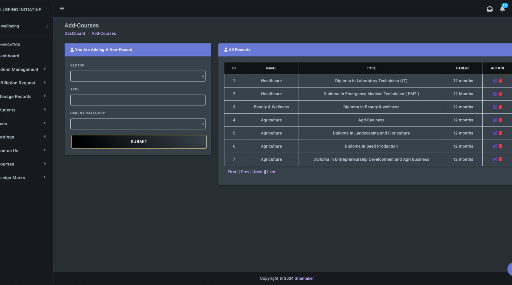Delete the Agri Business record
This screenshot has height=285, width=512.
click(x=500, y=120)
